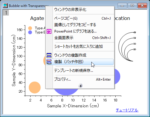This screenshot has height=117, width=150.
Task: Select 全画面表示 menu item
Action: [80, 38]
